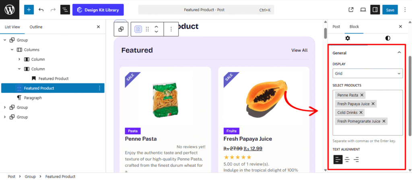Select left text alignment
412x180 pixels.
point(338,160)
